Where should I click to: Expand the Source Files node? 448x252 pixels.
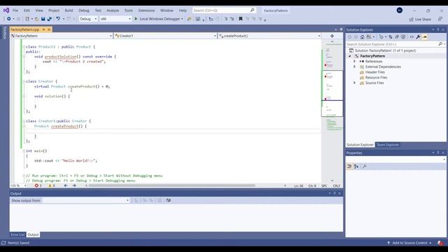355,83
